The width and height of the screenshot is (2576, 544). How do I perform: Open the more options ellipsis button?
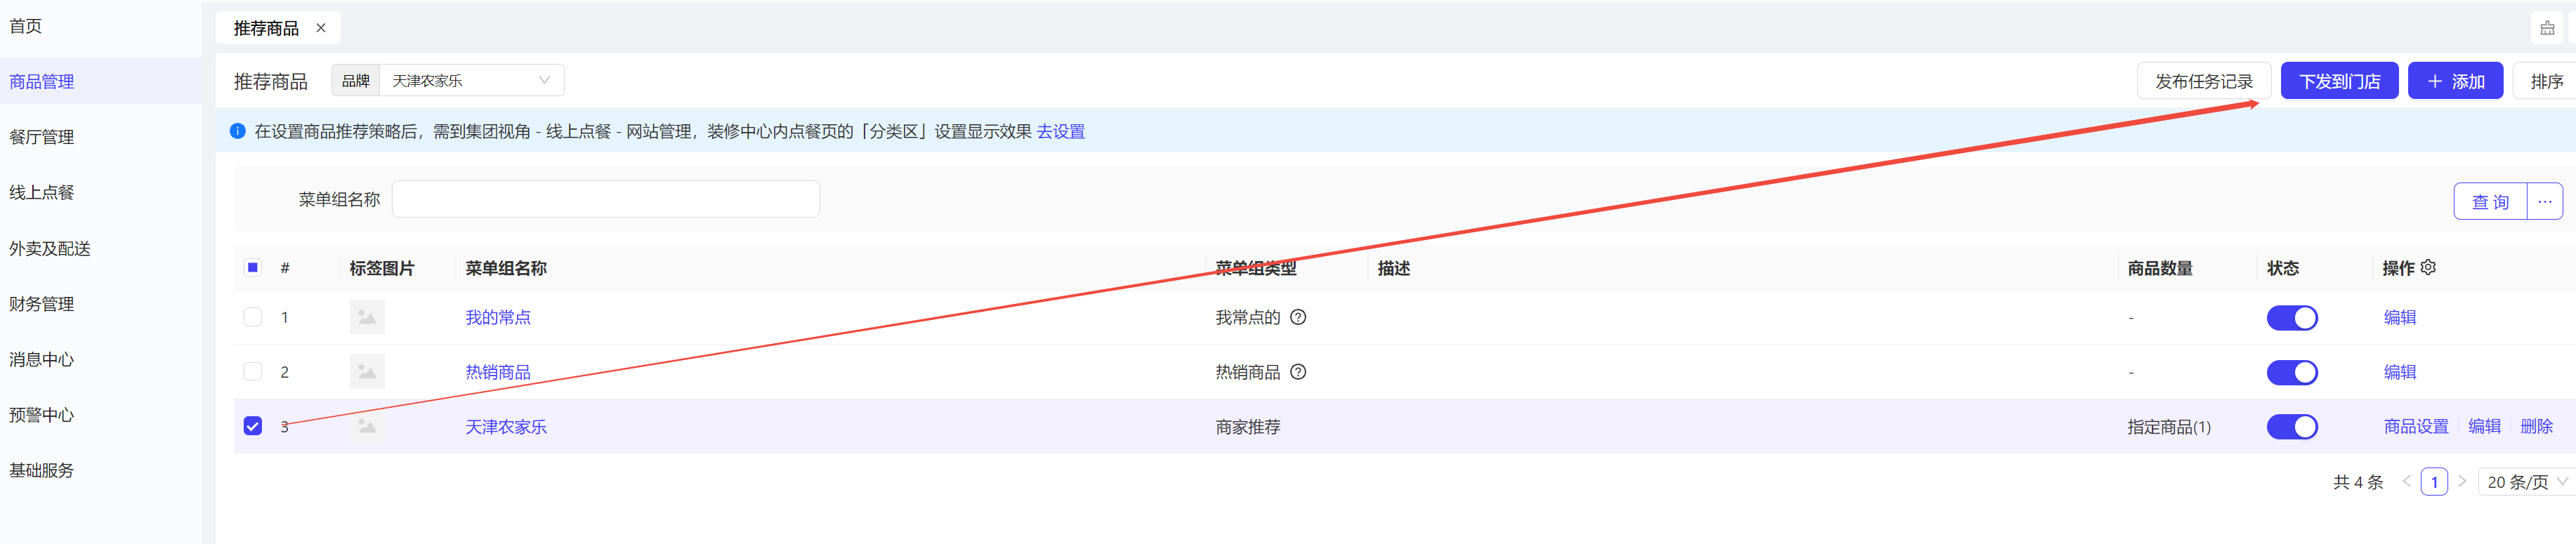[x=2544, y=201]
